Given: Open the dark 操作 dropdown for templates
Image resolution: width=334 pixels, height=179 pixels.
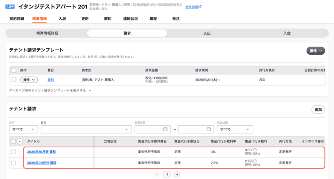Looking at the screenshot, I should [316, 51].
